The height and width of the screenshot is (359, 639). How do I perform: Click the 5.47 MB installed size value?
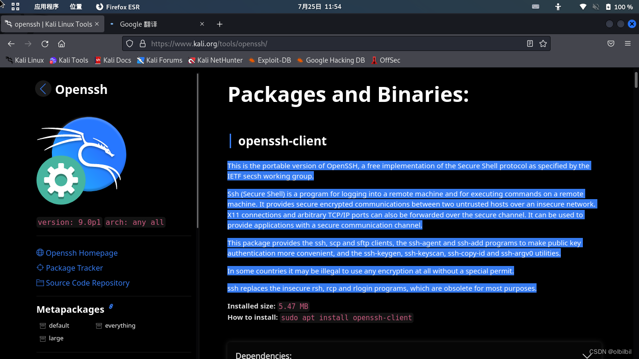click(x=294, y=306)
